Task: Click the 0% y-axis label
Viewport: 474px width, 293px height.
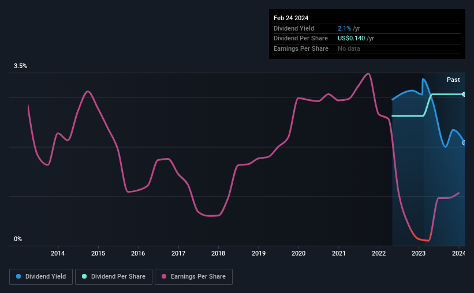Action: coord(18,239)
